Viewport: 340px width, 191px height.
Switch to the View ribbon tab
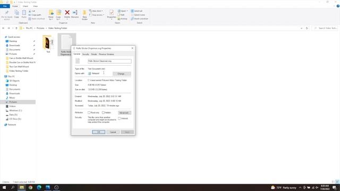click(x=35, y=6)
